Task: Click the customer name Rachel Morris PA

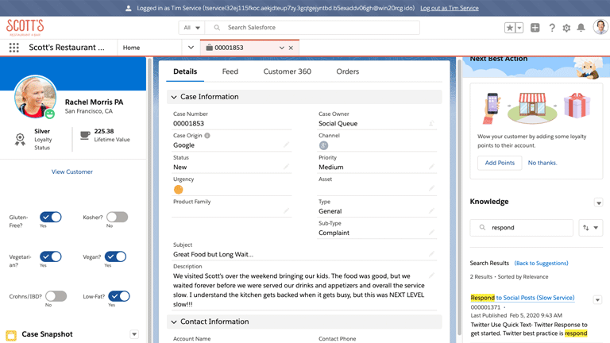Action: coord(94,102)
